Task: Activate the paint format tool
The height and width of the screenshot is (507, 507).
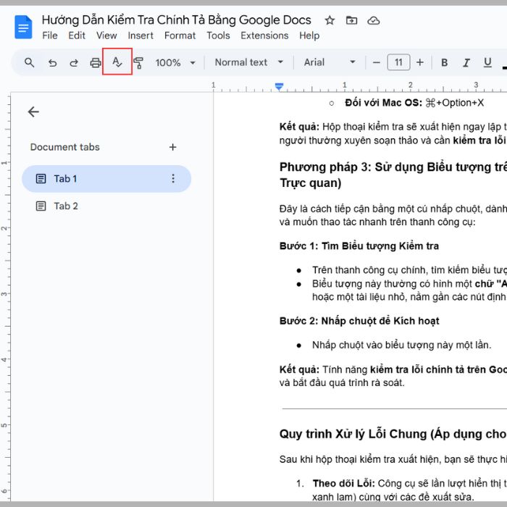Action: [138, 63]
